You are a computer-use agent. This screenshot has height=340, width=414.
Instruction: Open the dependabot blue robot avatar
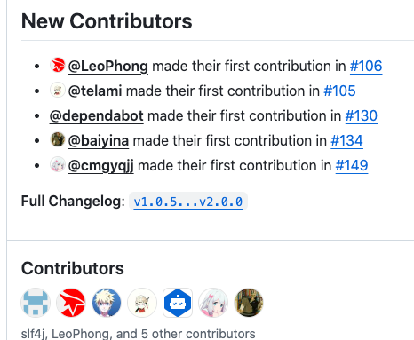click(x=178, y=303)
